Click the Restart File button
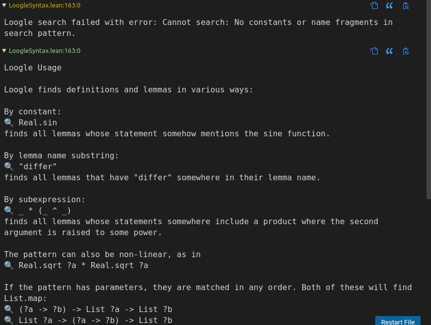 [398, 322]
